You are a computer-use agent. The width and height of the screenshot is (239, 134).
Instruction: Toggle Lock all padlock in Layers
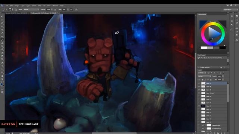(x=211, y=80)
